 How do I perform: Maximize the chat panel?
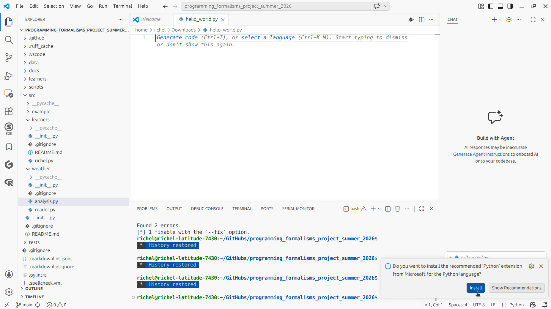click(x=533, y=20)
